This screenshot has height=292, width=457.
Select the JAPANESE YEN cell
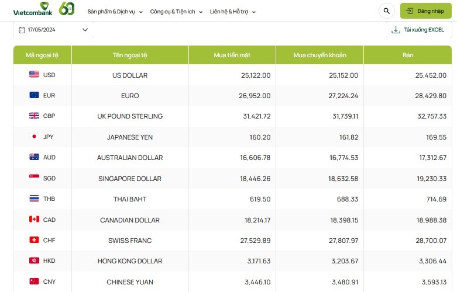[130, 137]
